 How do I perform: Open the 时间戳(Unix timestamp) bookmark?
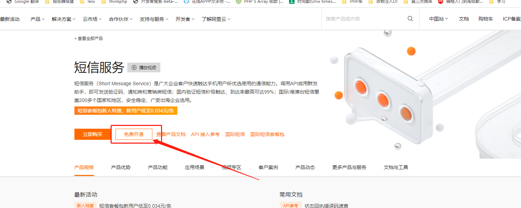pyautogui.click(x=313, y=1)
